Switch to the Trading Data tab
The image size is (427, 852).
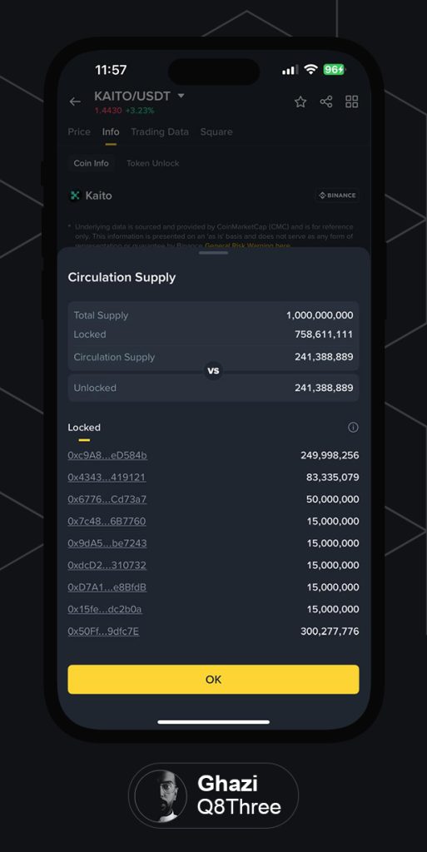pos(160,131)
